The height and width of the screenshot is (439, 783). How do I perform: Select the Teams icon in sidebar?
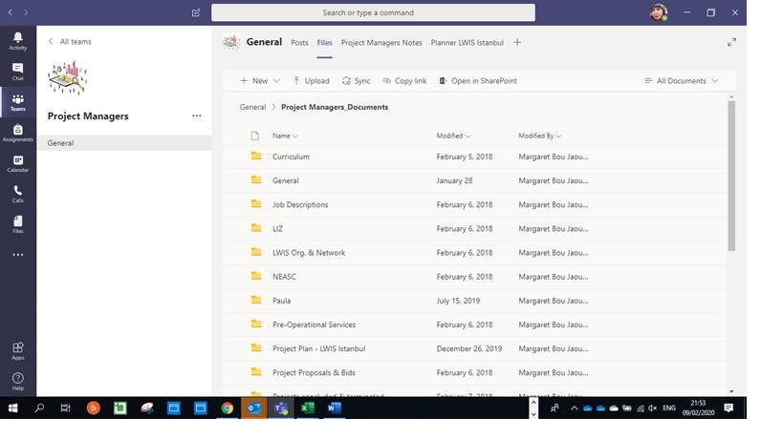[x=17, y=102]
